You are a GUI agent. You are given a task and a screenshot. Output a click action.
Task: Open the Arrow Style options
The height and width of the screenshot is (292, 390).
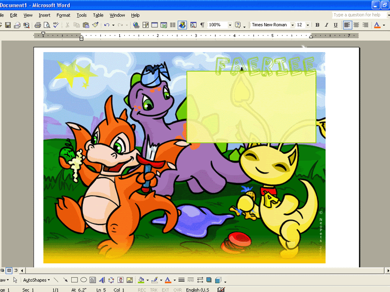coord(200,280)
